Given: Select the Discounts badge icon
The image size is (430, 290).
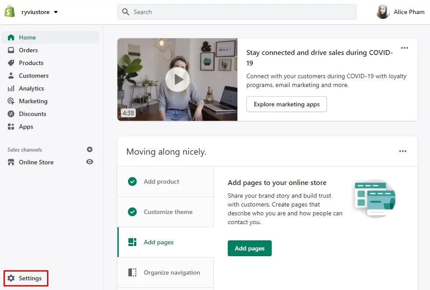Looking at the screenshot, I should pos(11,114).
